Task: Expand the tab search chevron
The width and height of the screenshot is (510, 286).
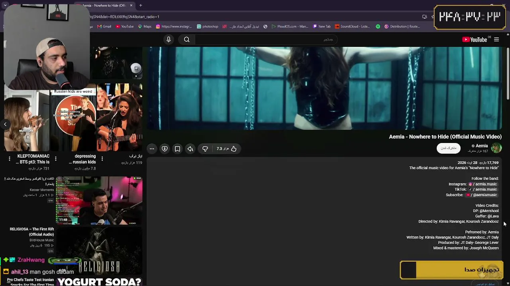Action: click(x=5, y=6)
